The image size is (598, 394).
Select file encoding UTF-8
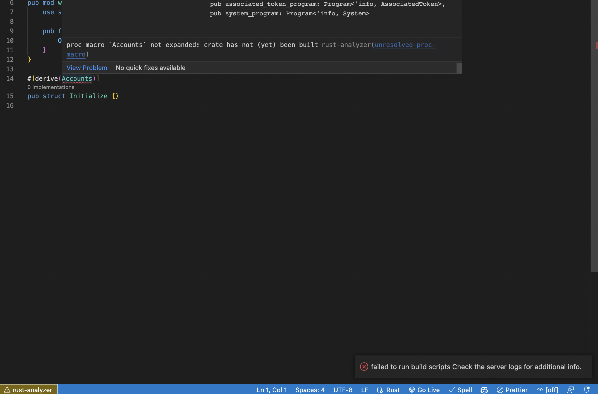(343, 390)
